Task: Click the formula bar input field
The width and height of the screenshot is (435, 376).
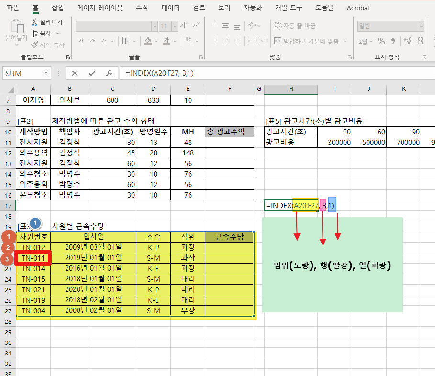Action: [278, 73]
